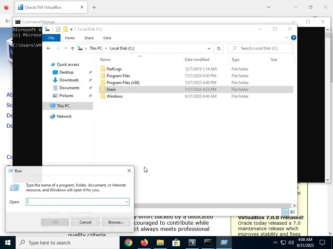Open Explorer help question mark icon
This screenshot has width=333, height=249.
click(x=294, y=38)
